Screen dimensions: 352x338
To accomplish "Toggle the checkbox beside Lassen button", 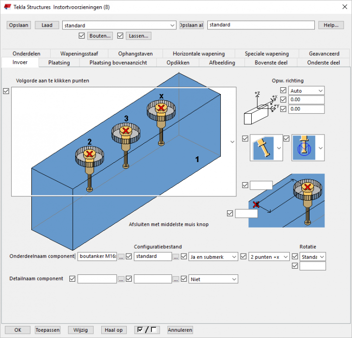I will [120, 36].
